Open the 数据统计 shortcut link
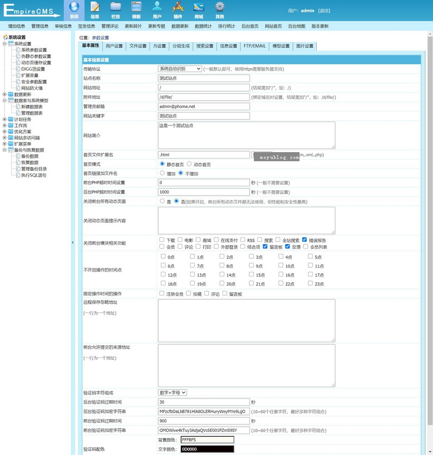The height and width of the screenshot is (455, 433). [x=203, y=26]
